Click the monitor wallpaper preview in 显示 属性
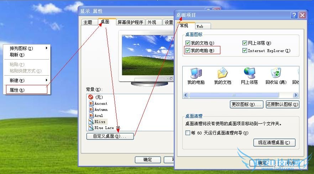Screen dimensions: 314x174 click(x=148, y=55)
